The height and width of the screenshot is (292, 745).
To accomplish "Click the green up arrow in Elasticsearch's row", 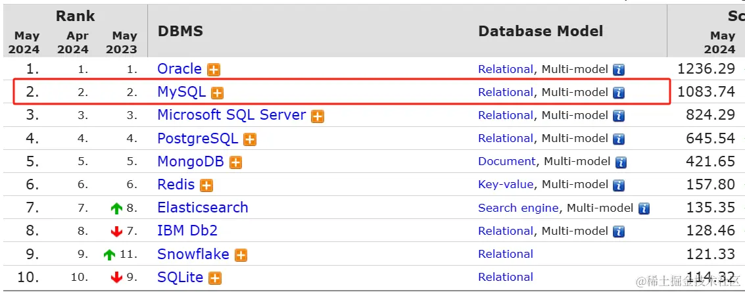I will point(116,208).
